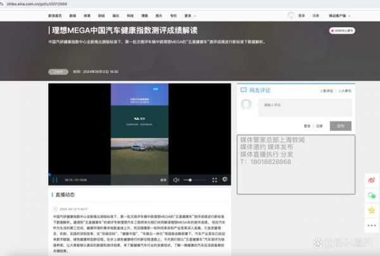
Task: Click the live status tag beside time
Action: pos(58,72)
